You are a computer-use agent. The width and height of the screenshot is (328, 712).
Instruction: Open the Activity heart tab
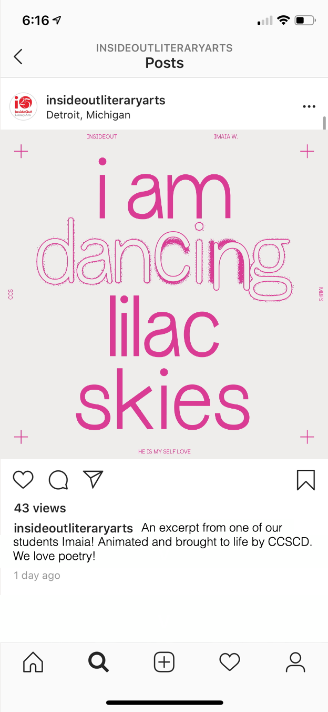230,662
